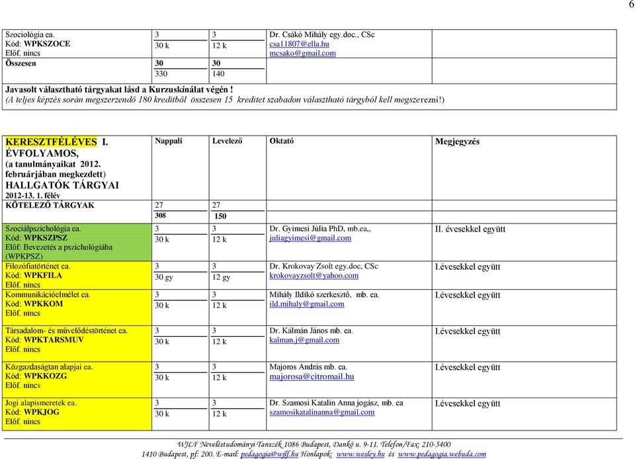
Task: Select instructor "Dr. Kálmán János mb. ea."
Action: pyautogui.click(x=311, y=331)
